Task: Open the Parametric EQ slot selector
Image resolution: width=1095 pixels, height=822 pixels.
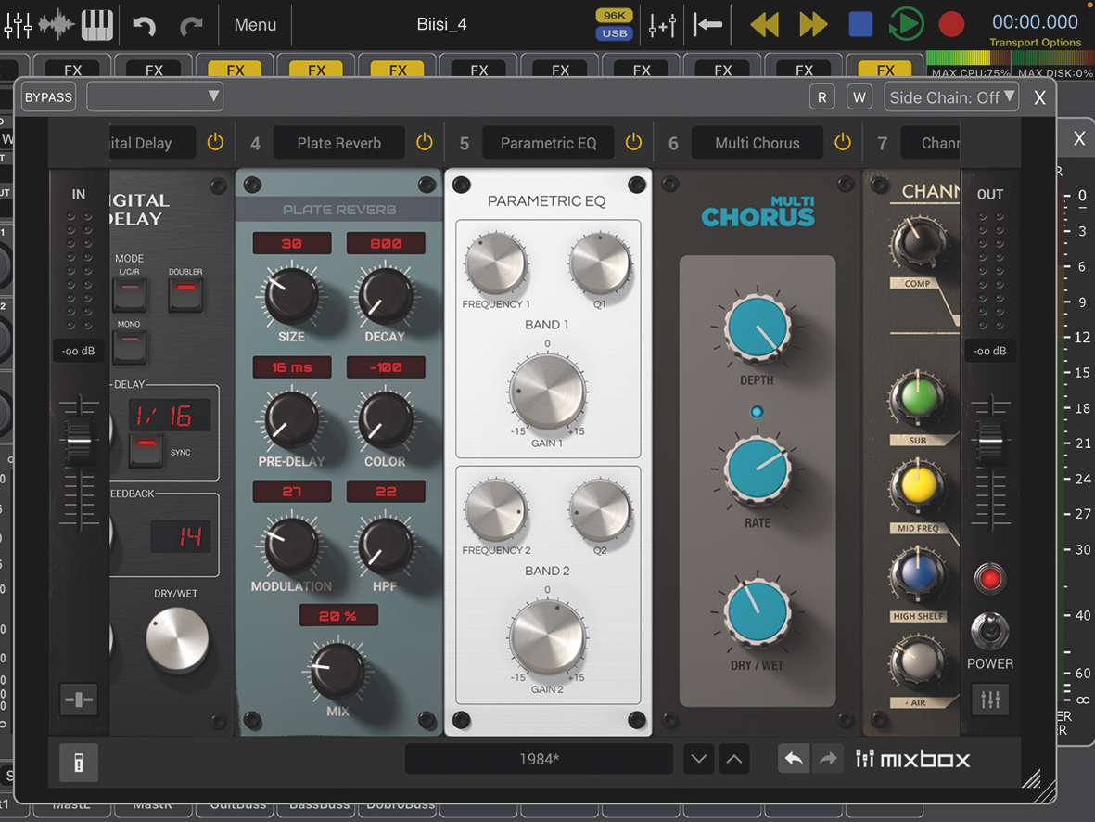Action: click(548, 143)
